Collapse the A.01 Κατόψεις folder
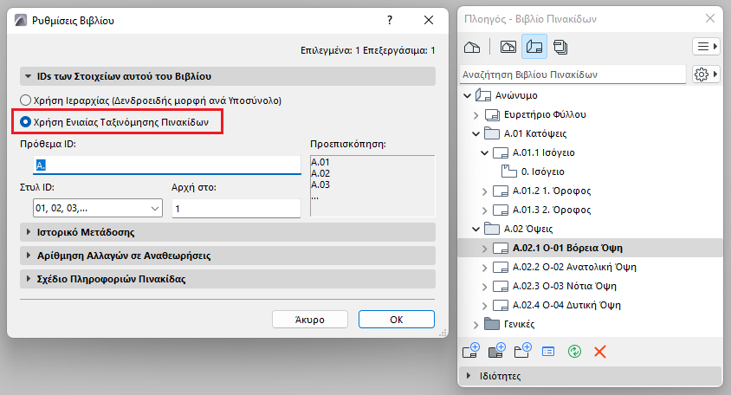731x395 pixels. [476, 134]
